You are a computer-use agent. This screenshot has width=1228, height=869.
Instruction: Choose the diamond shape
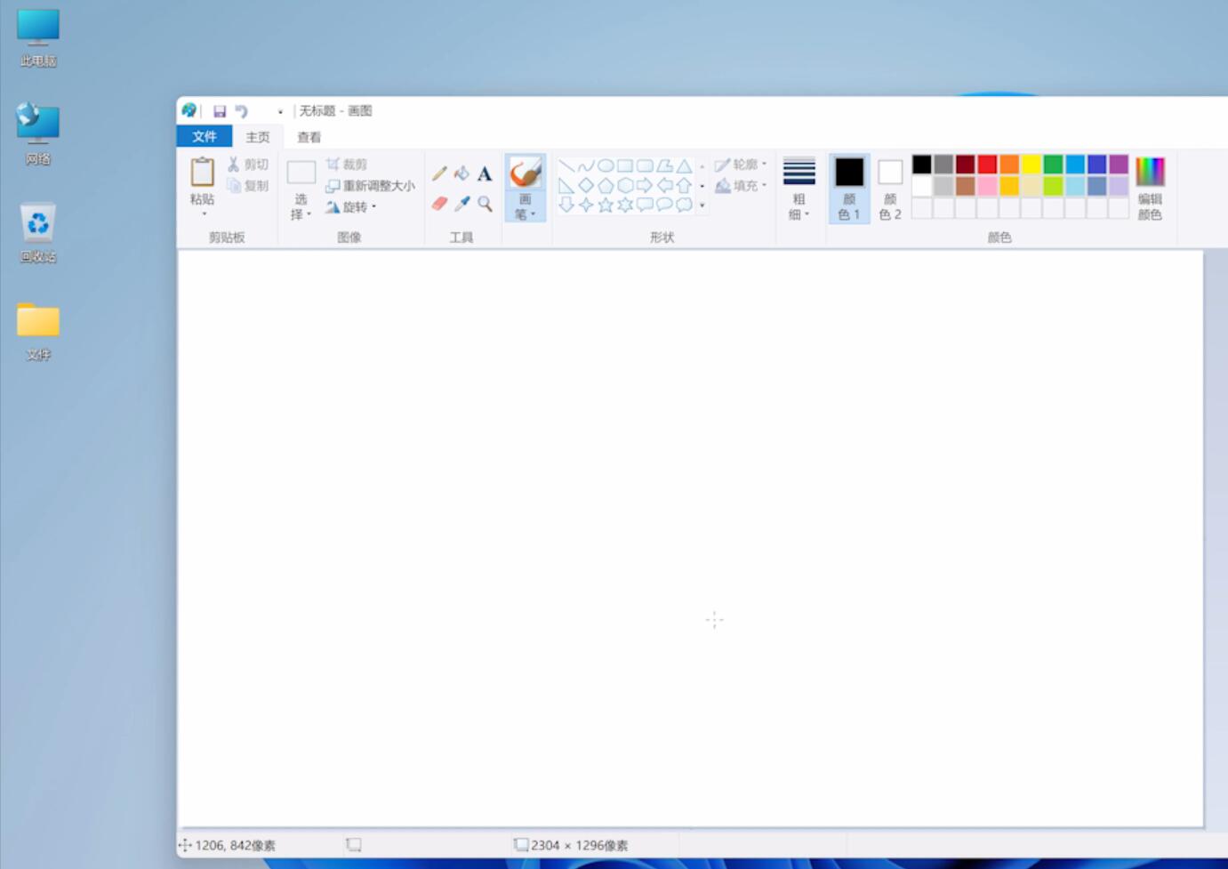click(586, 185)
